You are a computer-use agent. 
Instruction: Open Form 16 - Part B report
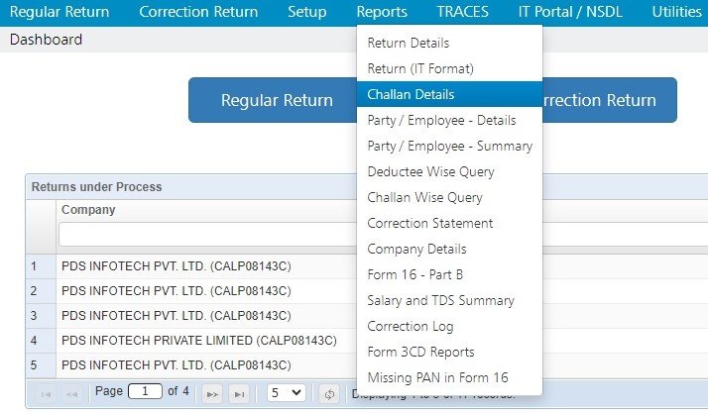pos(415,275)
